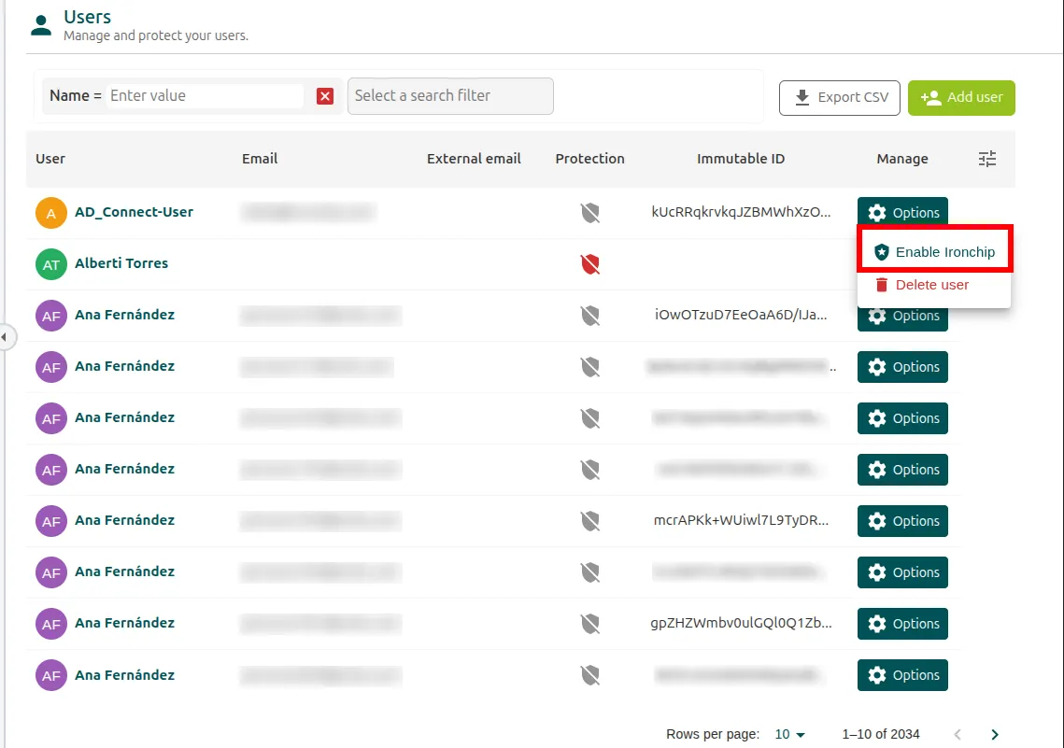Screen dimensions: 1064x748
Task: Click the protection shield icon for AD_Connect-User
Action: click(590, 213)
